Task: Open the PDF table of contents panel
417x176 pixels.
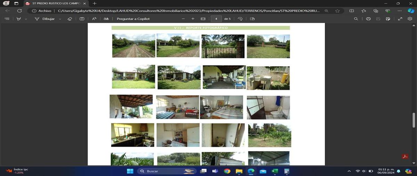Action: (x=7, y=19)
